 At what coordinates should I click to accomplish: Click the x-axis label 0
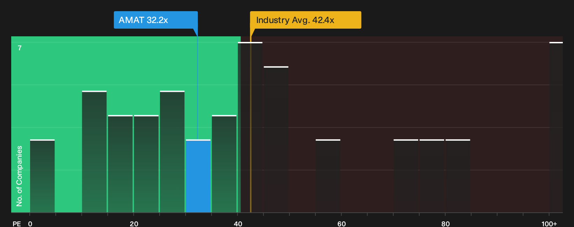[x=30, y=224]
